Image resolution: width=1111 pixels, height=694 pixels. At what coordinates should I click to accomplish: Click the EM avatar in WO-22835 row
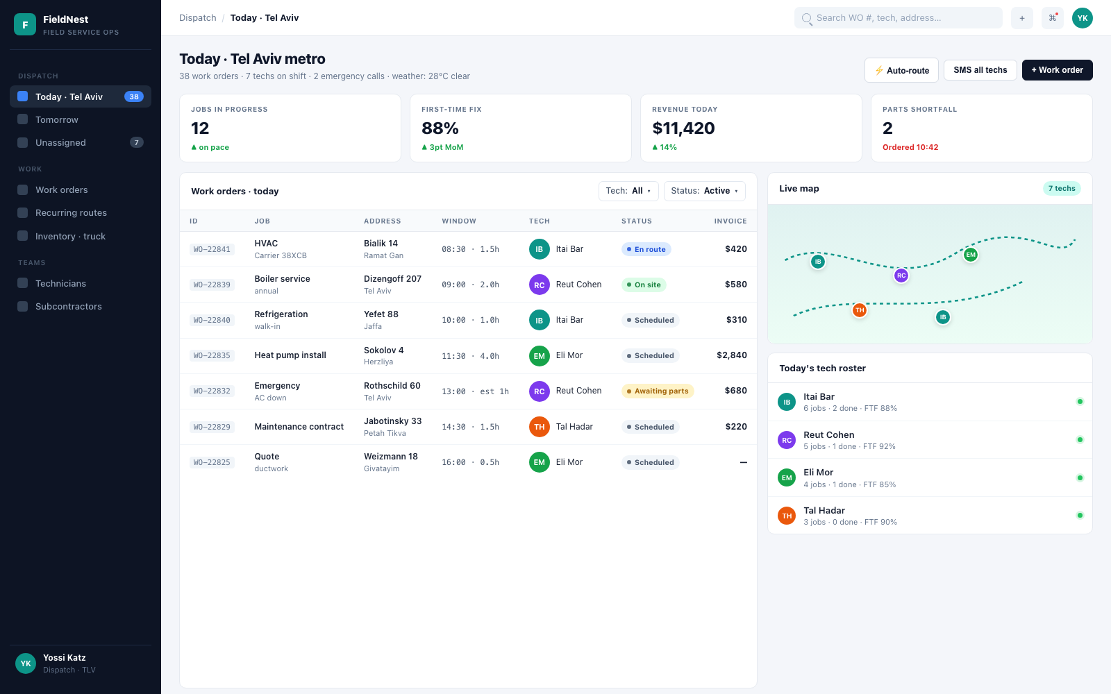[x=540, y=356]
